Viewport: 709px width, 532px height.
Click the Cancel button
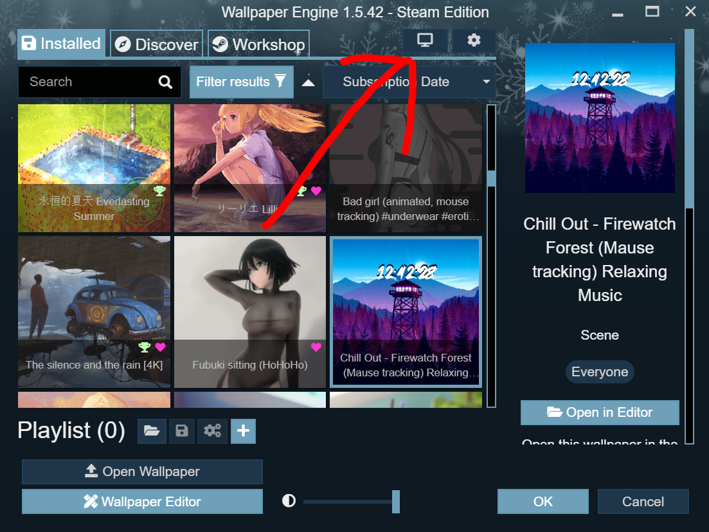coord(643,501)
